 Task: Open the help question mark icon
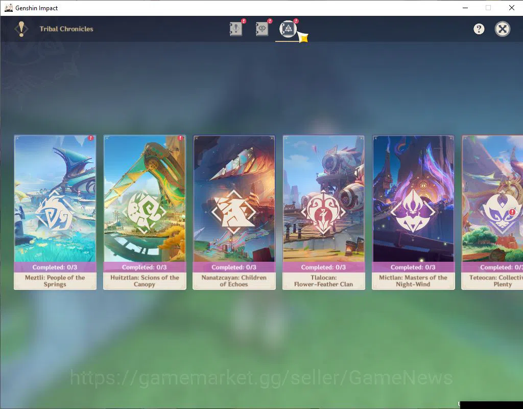(x=479, y=29)
